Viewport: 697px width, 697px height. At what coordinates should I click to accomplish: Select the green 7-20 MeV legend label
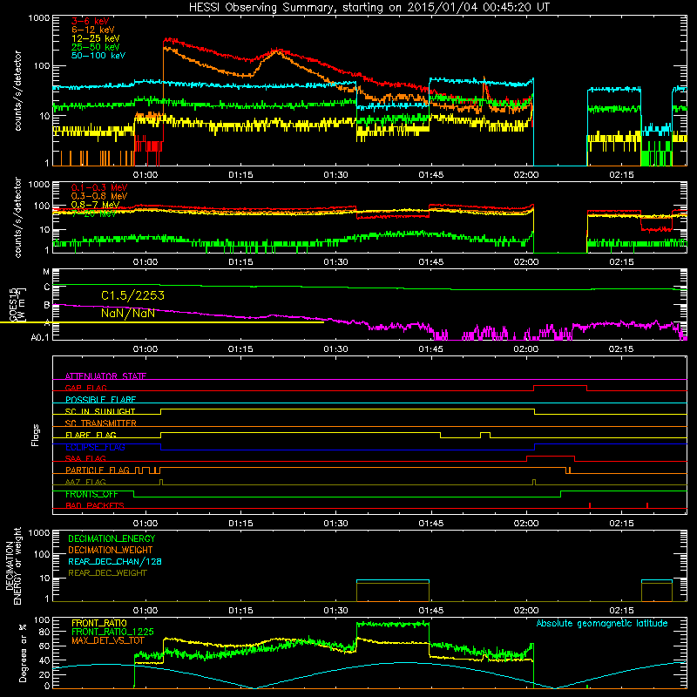coord(94,213)
